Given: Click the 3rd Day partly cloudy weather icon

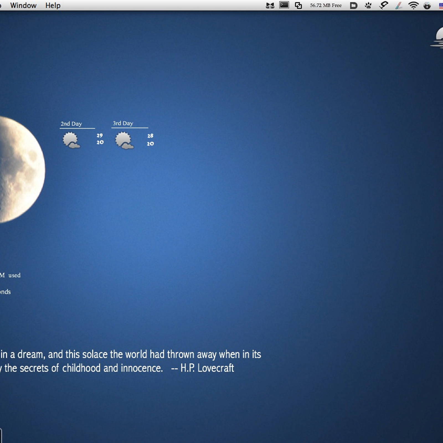Looking at the screenshot, I should pos(124,140).
